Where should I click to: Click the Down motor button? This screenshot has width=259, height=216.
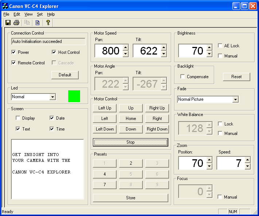[x=131, y=129]
